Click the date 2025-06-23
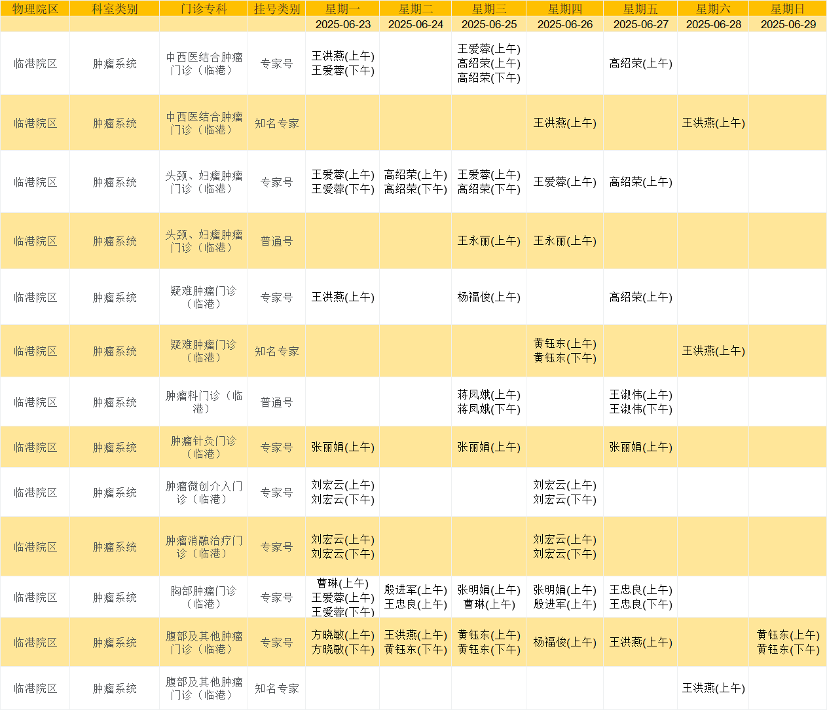 [x=342, y=24]
